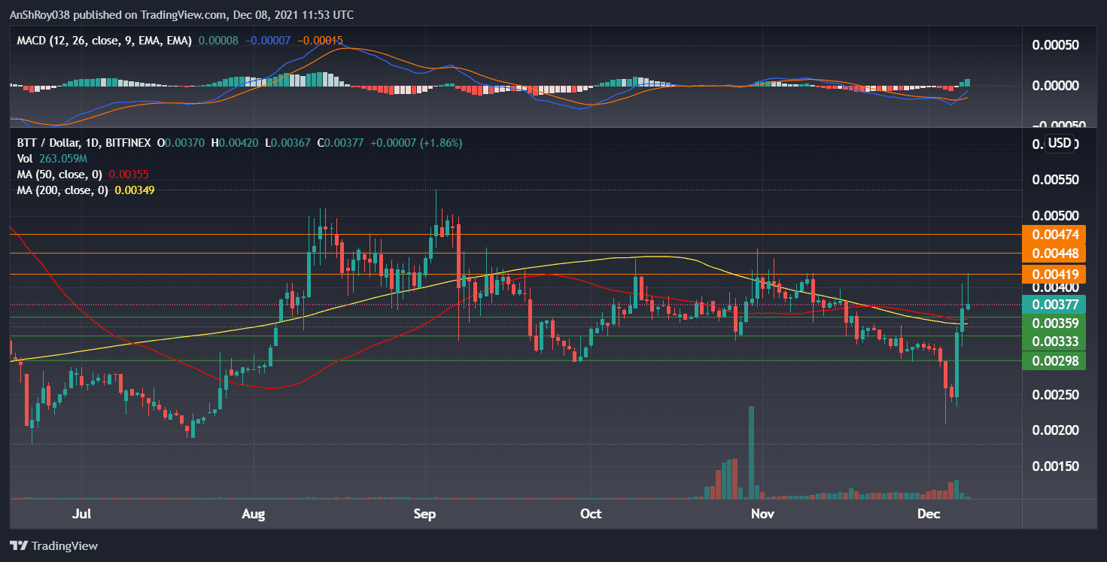1107x562 pixels.
Task: Select the teal 0.00377 current price label
Action: pyautogui.click(x=1054, y=304)
